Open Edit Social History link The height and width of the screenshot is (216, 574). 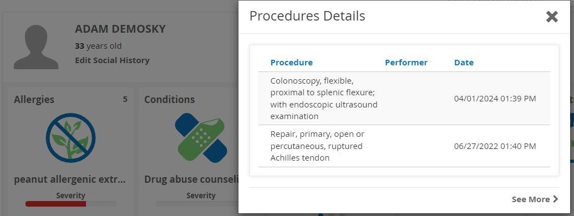point(112,60)
